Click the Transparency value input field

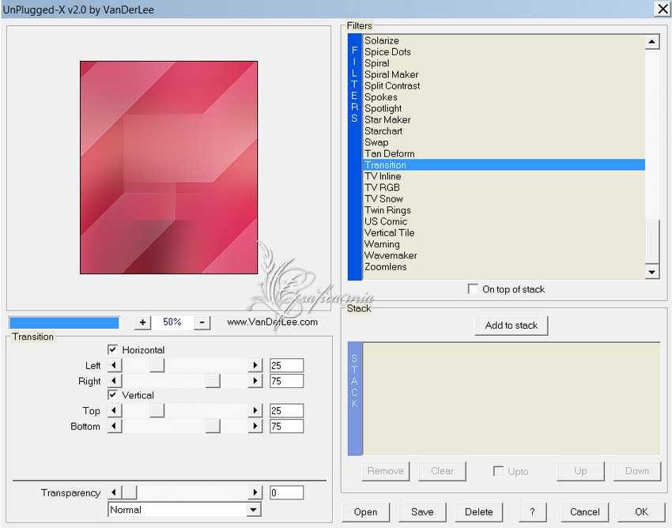coord(287,492)
